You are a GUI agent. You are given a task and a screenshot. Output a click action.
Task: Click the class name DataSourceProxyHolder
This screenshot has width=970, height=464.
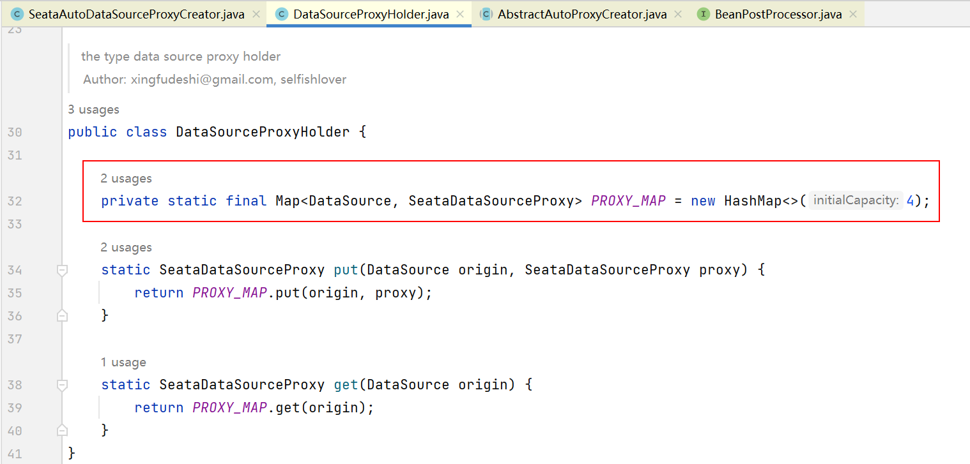click(x=263, y=132)
